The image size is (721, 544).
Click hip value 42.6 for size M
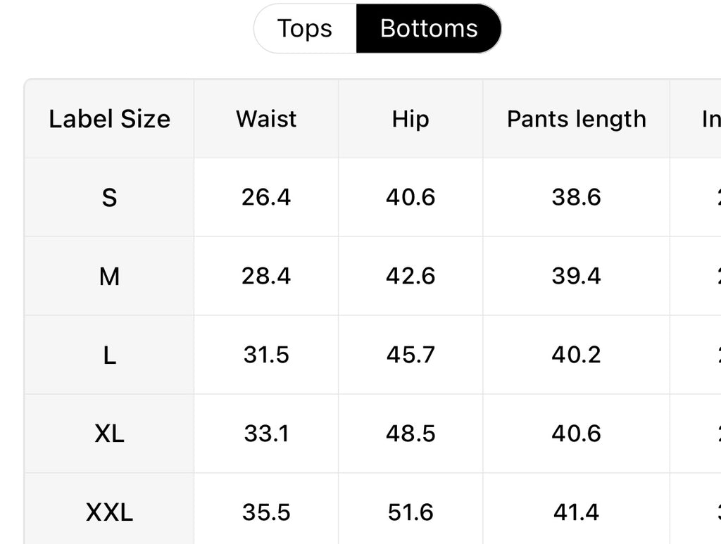(410, 277)
